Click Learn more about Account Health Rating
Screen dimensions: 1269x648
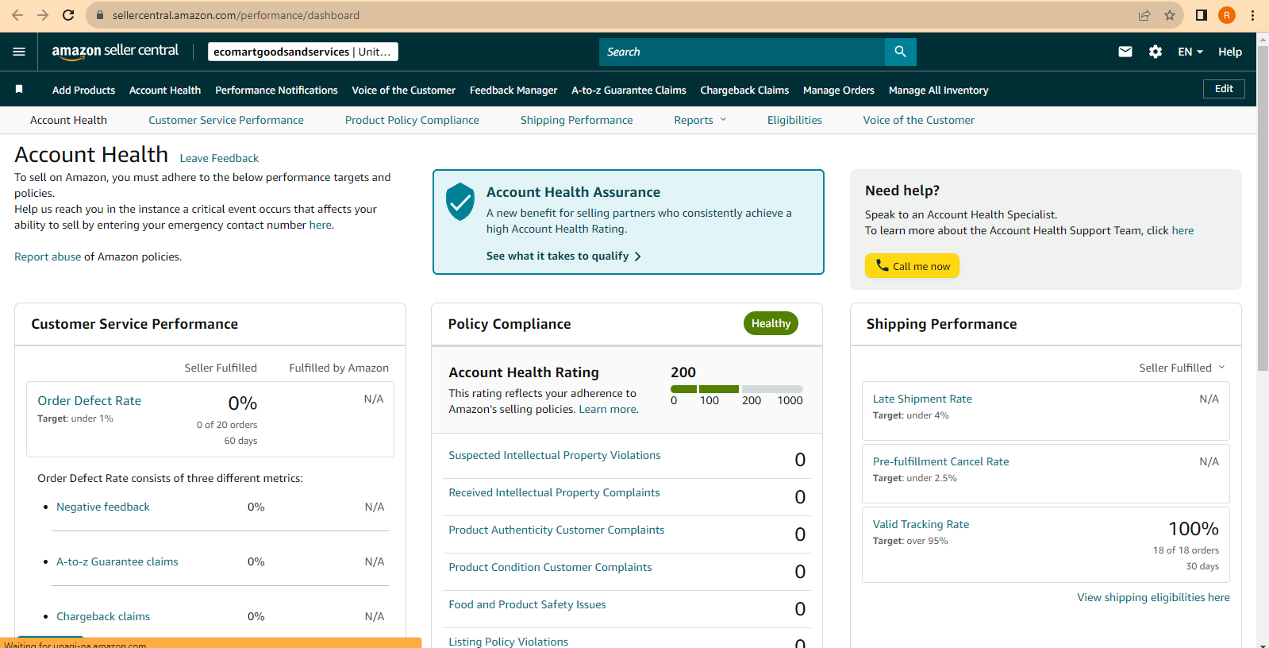608,409
